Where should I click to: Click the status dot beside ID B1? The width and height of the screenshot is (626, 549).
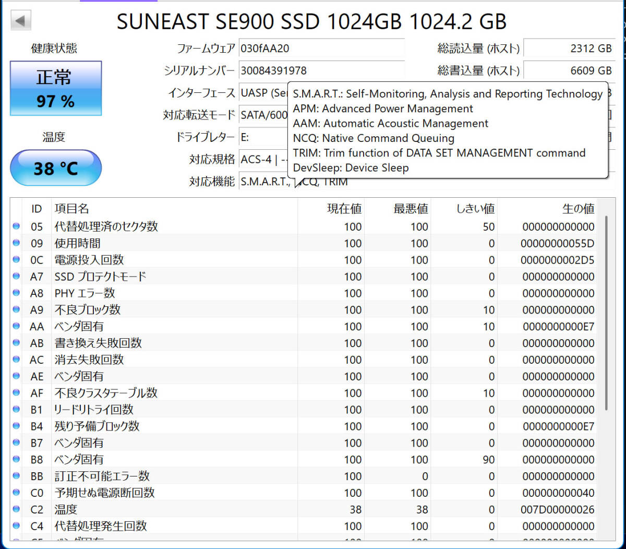tap(16, 410)
